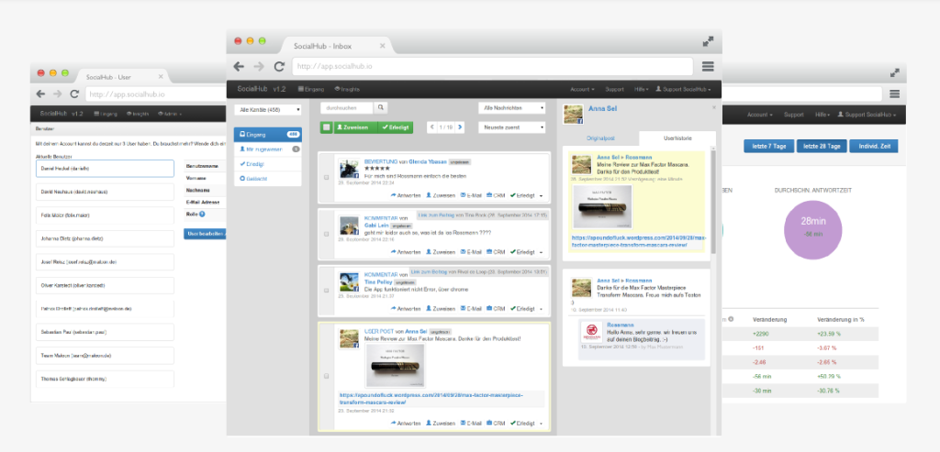Check the box for Anna Sel's user post
The width and height of the screenshot is (940, 452).
pos(326,376)
